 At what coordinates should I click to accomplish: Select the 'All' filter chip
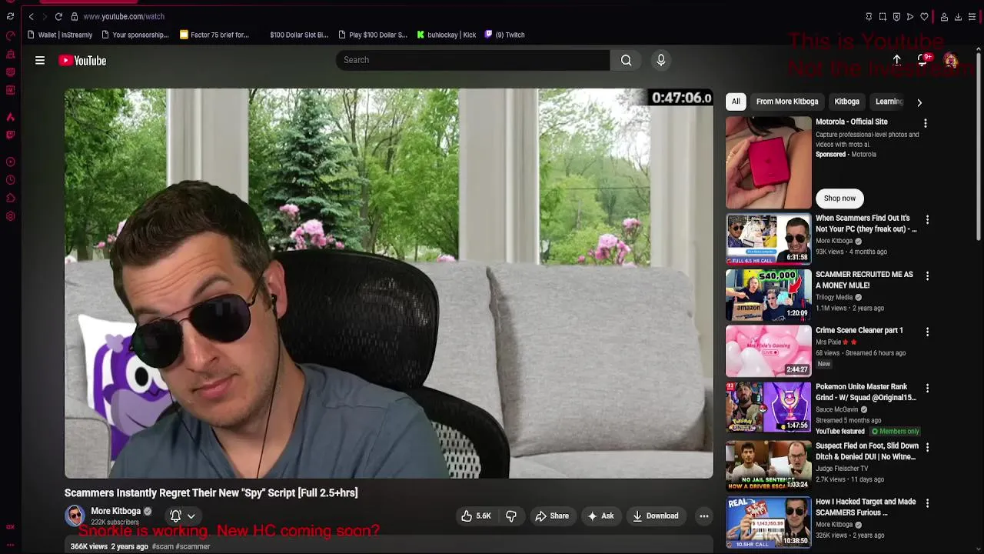[x=736, y=102]
